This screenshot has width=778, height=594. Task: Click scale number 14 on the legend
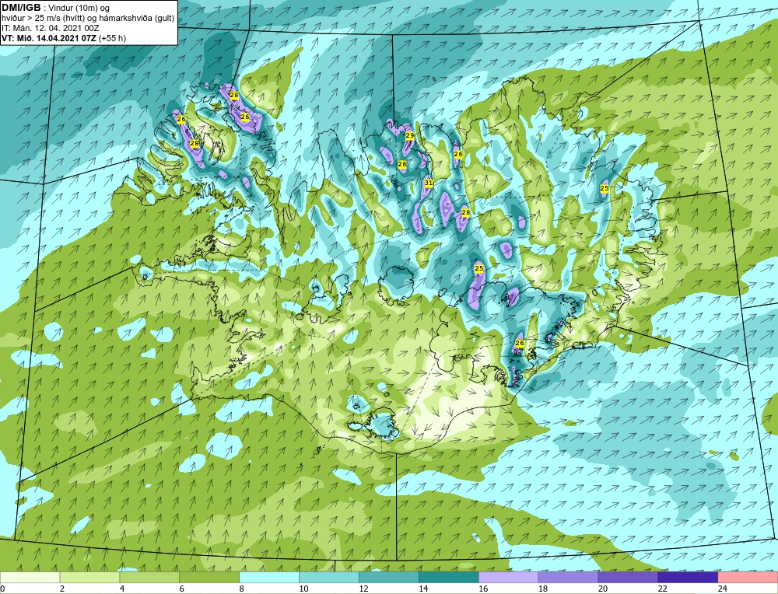pyautogui.click(x=423, y=589)
